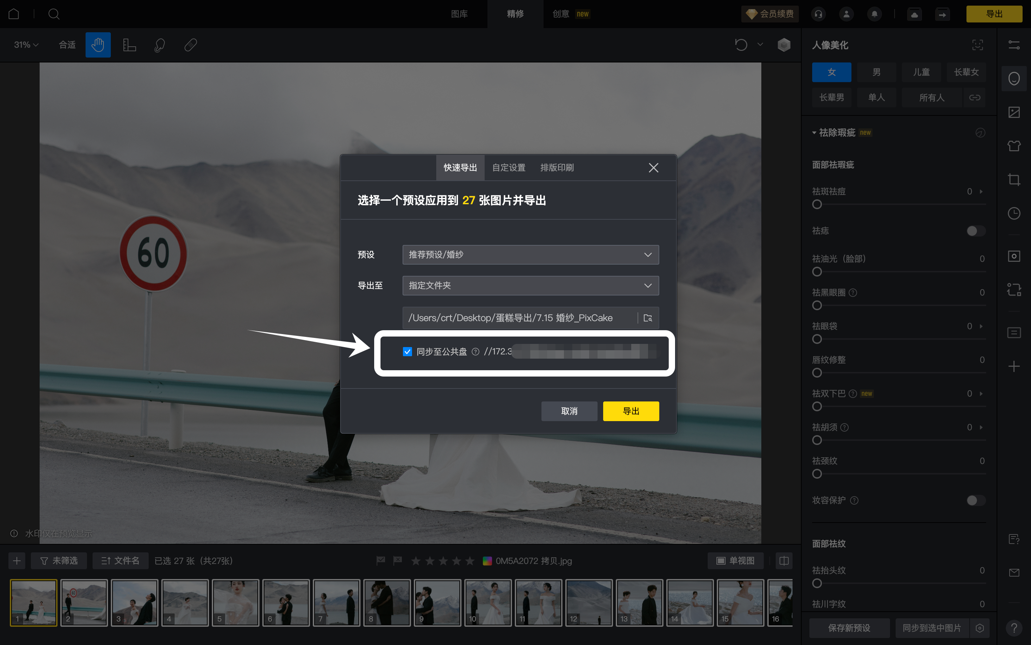Switch to the 排版印刷 tab
This screenshot has width=1031, height=645.
(x=557, y=168)
